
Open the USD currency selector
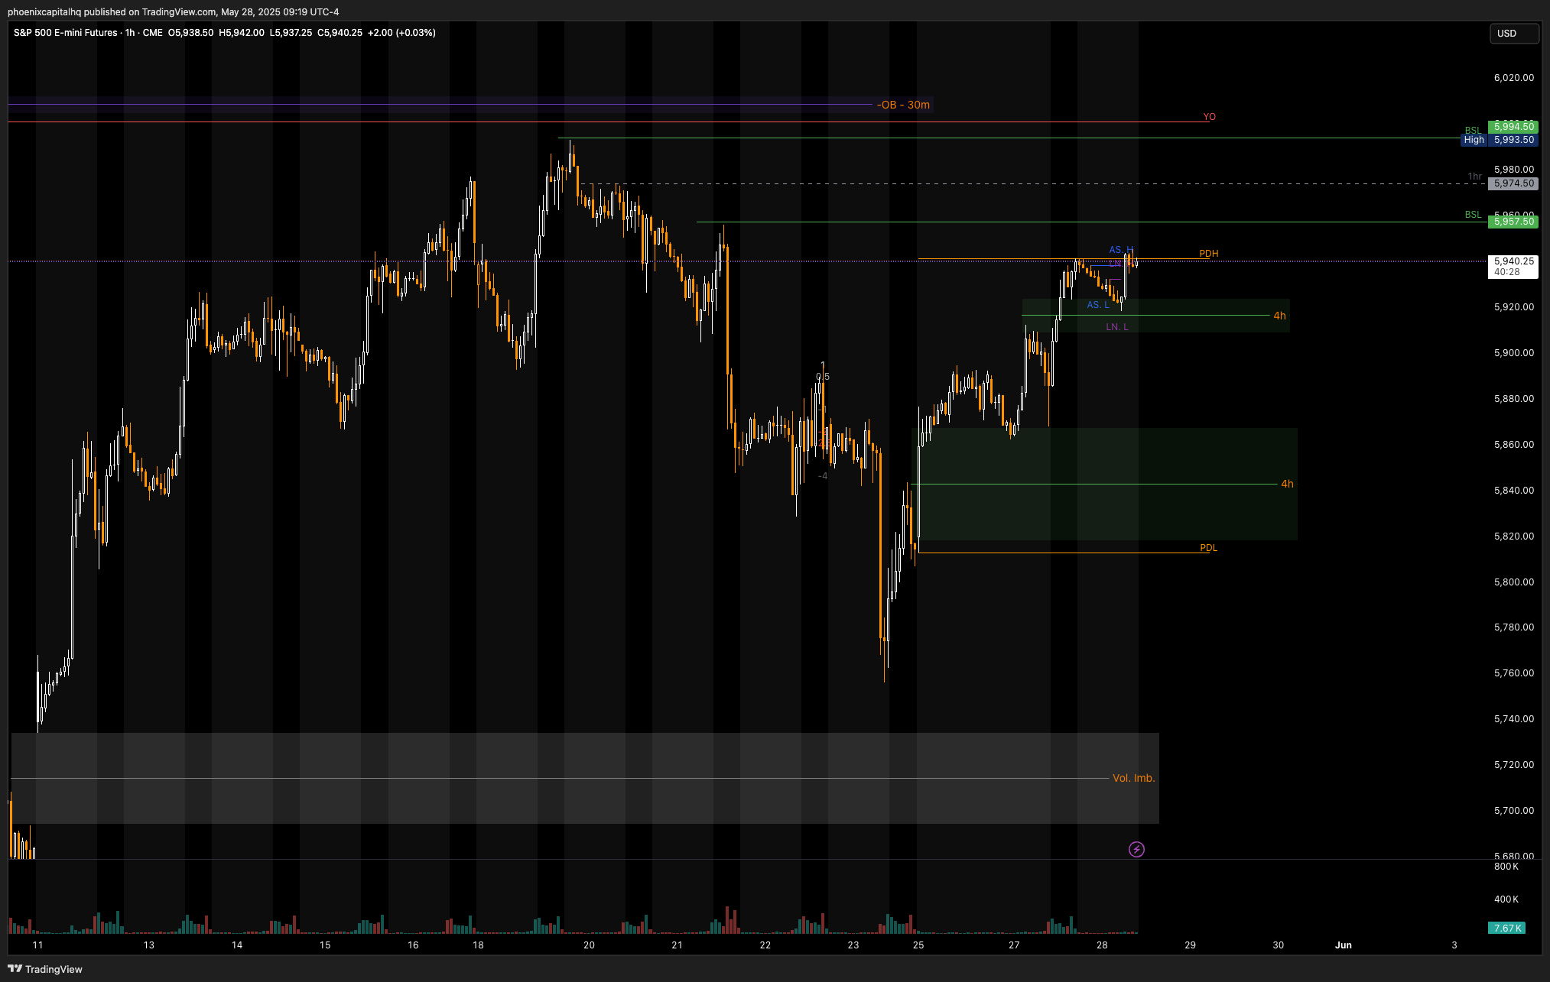point(1513,34)
